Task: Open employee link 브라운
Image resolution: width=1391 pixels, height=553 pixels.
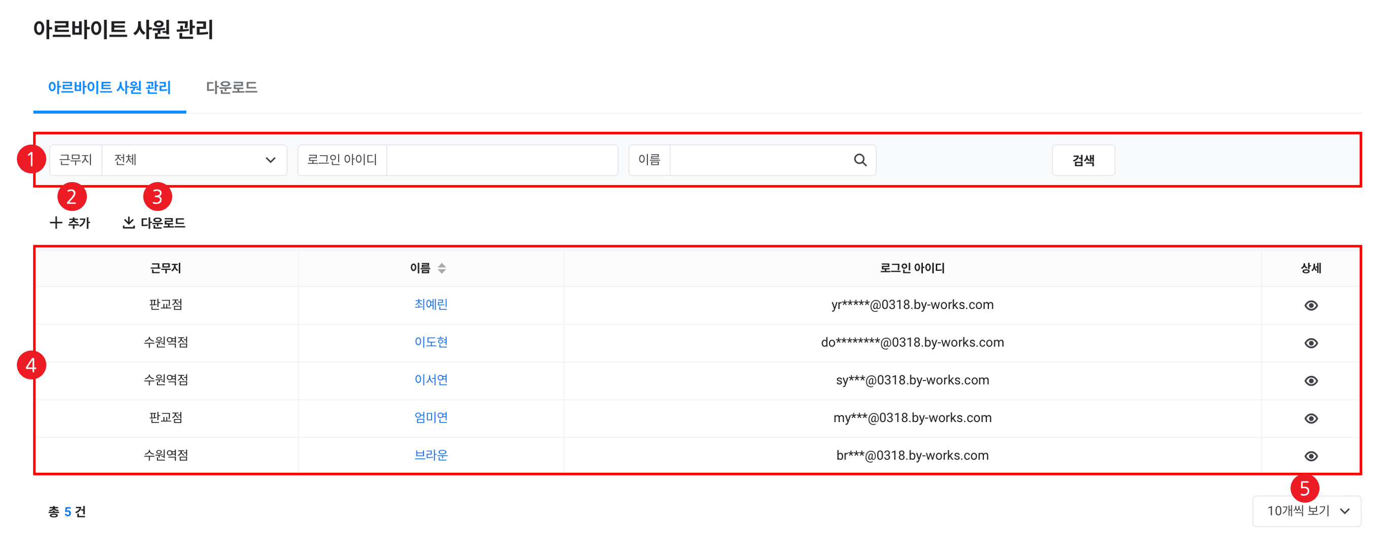Action: (x=430, y=456)
